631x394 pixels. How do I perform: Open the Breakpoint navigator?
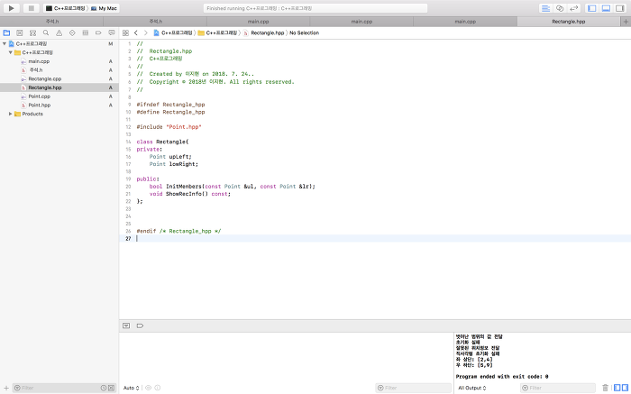coord(98,33)
